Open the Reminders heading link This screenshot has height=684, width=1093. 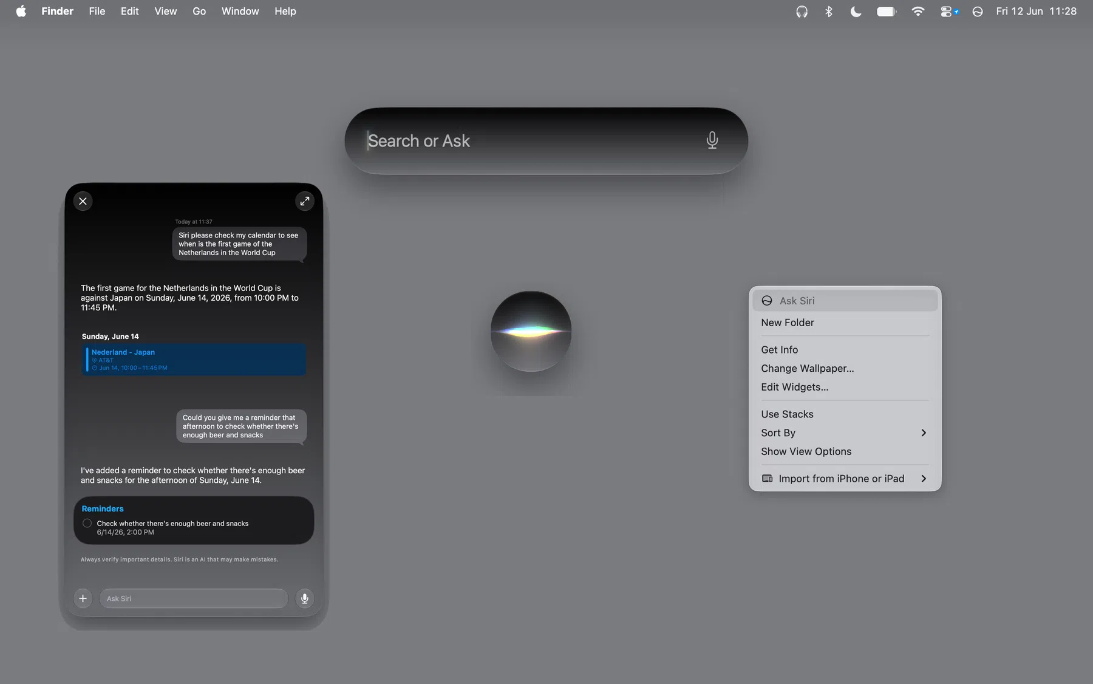[103, 508]
